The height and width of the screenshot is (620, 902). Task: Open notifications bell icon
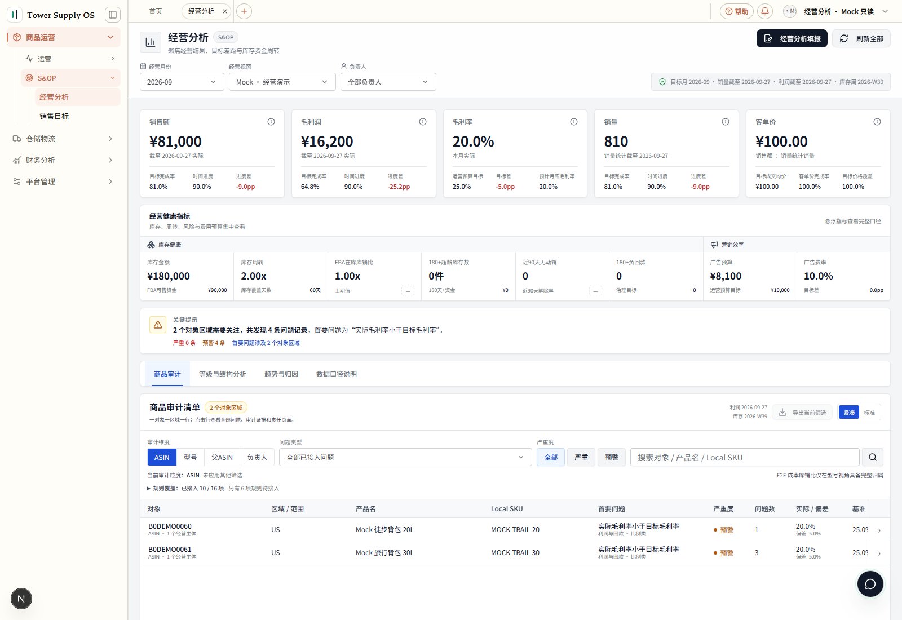click(x=765, y=11)
